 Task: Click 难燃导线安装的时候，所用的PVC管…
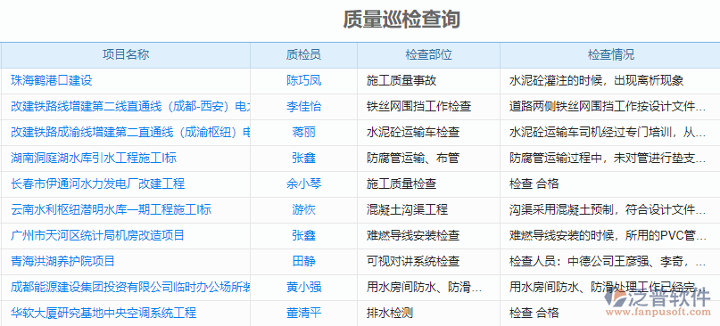pyautogui.click(x=608, y=236)
